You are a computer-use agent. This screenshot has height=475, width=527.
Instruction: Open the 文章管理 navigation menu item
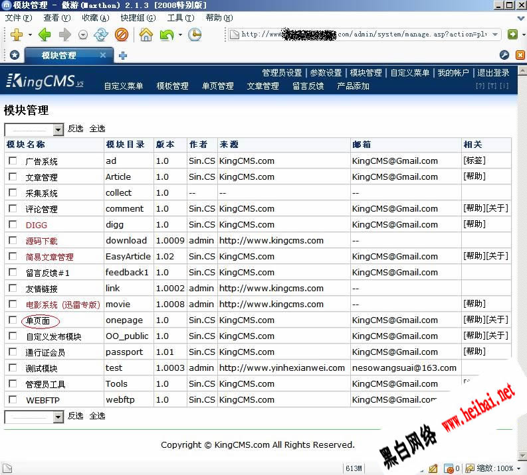(263, 86)
